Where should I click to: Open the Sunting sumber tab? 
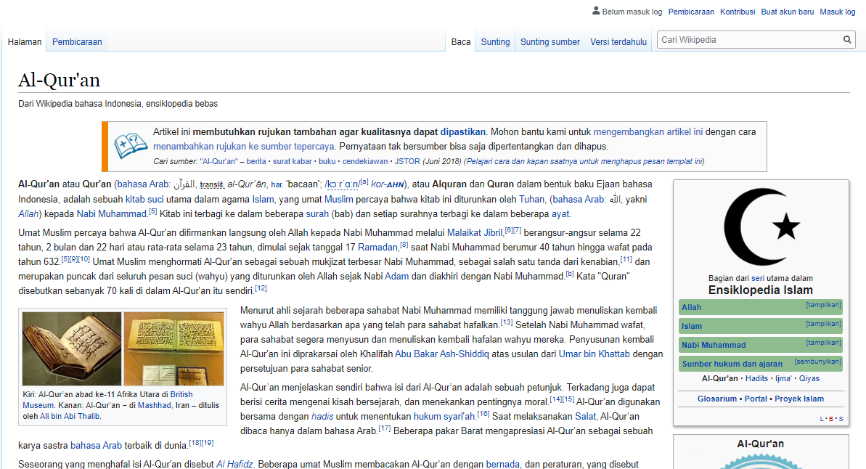click(x=550, y=42)
